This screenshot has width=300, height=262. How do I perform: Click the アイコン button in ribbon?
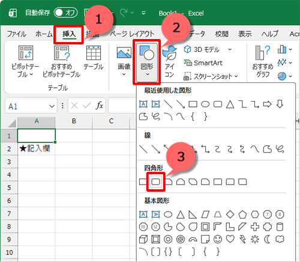point(169,62)
